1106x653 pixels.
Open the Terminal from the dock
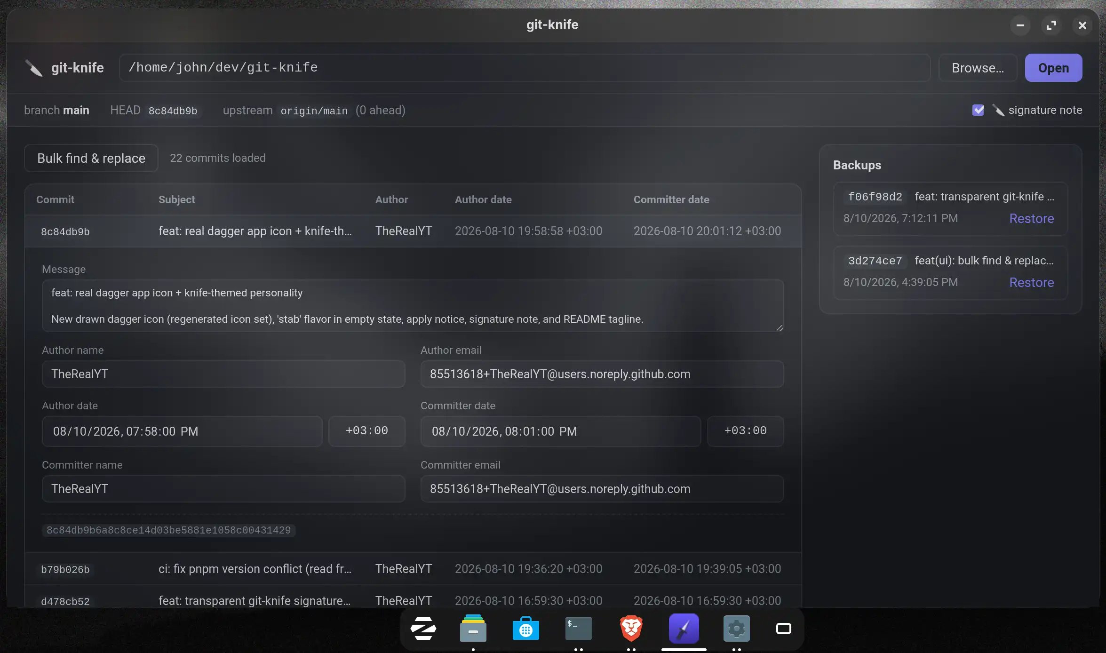tap(579, 629)
